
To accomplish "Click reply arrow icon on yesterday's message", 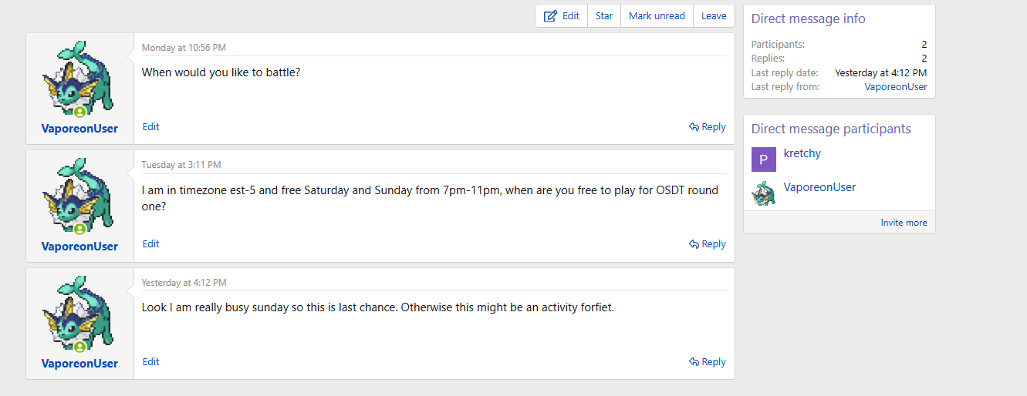I will click(x=694, y=362).
